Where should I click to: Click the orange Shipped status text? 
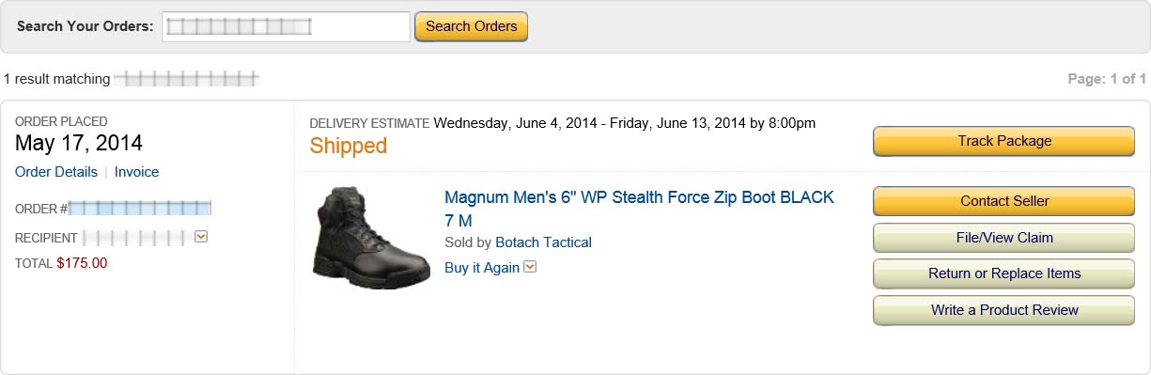pos(349,146)
